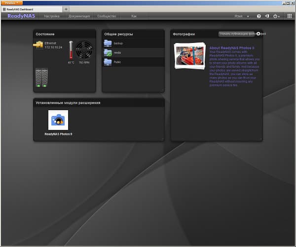Click the logout door icon
Viewport: 296px width, 247px height.
(267, 16)
